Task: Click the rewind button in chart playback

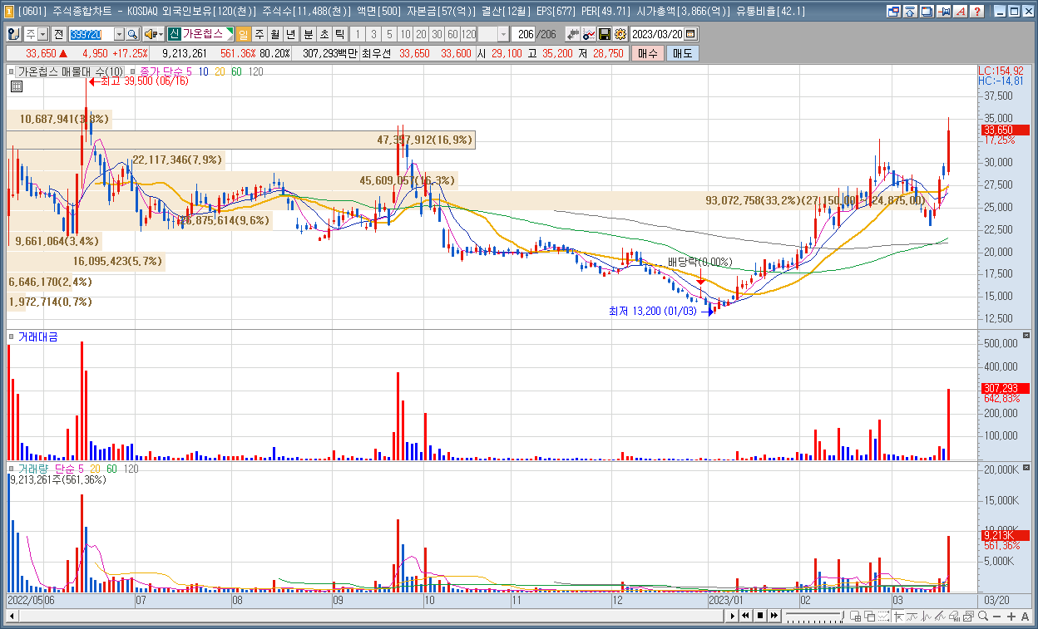Action: 745,616
